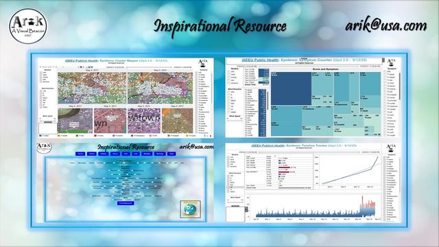The width and height of the screenshot is (439, 247).
Task: Expand the panel toggle beside the Timeline bar chart
Action: [246, 209]
